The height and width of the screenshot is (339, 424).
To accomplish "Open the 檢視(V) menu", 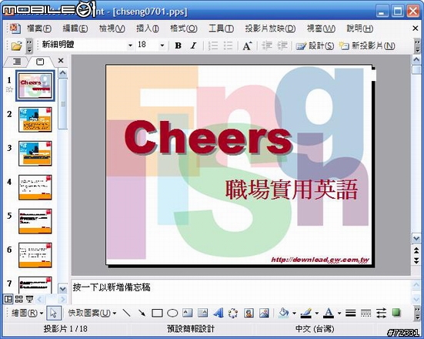I will (112, 29).
